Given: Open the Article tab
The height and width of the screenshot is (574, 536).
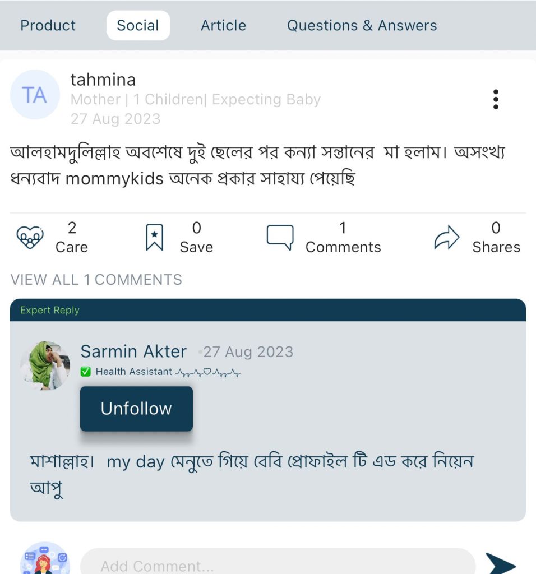Looking at the screenshot, I should point(223,25).
